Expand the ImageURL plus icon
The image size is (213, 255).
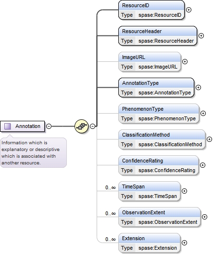point(185,62)
